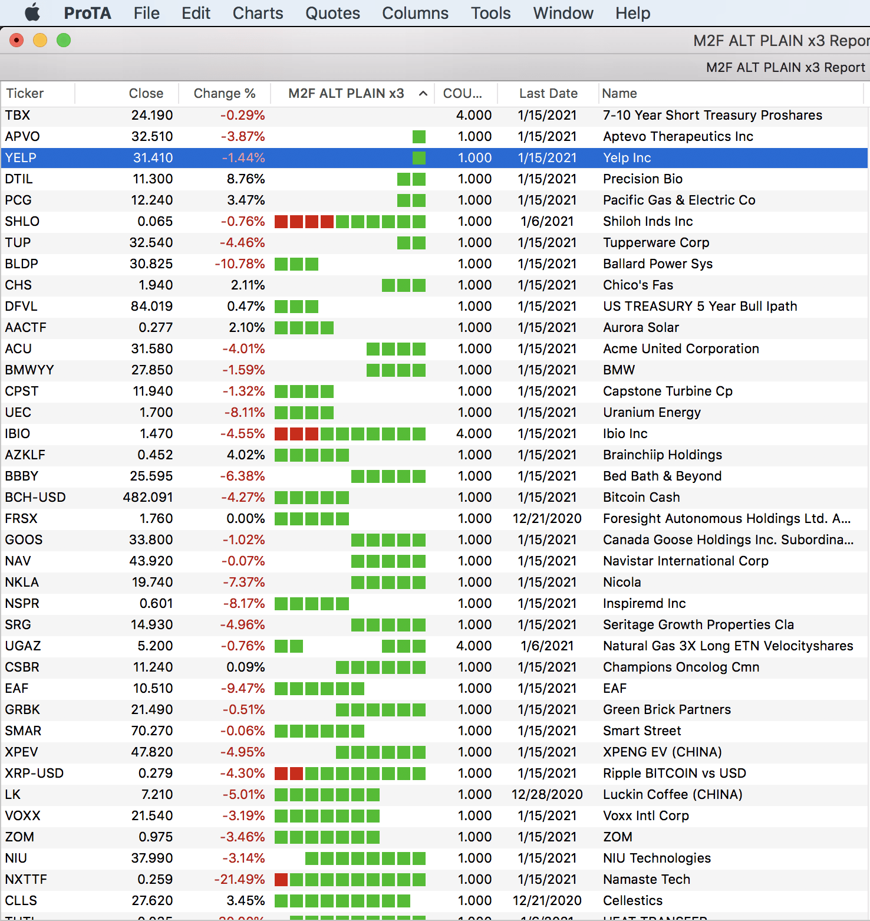Open the Charts menu
The image size is (870, 921).
(258, 13)
